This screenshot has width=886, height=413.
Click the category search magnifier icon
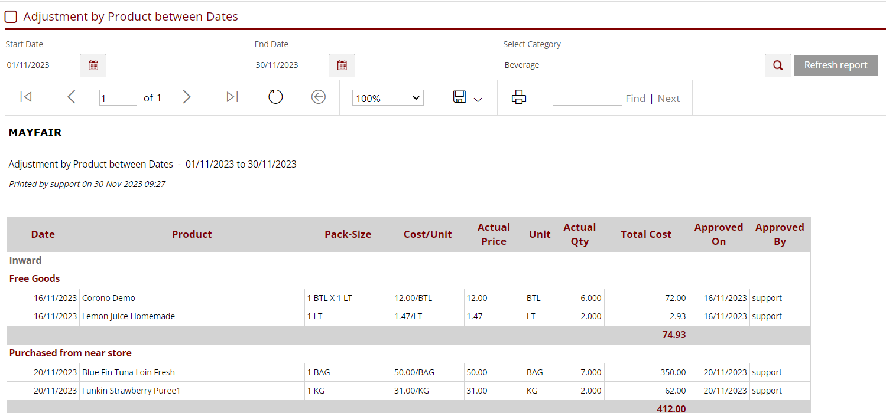[778, 65]
